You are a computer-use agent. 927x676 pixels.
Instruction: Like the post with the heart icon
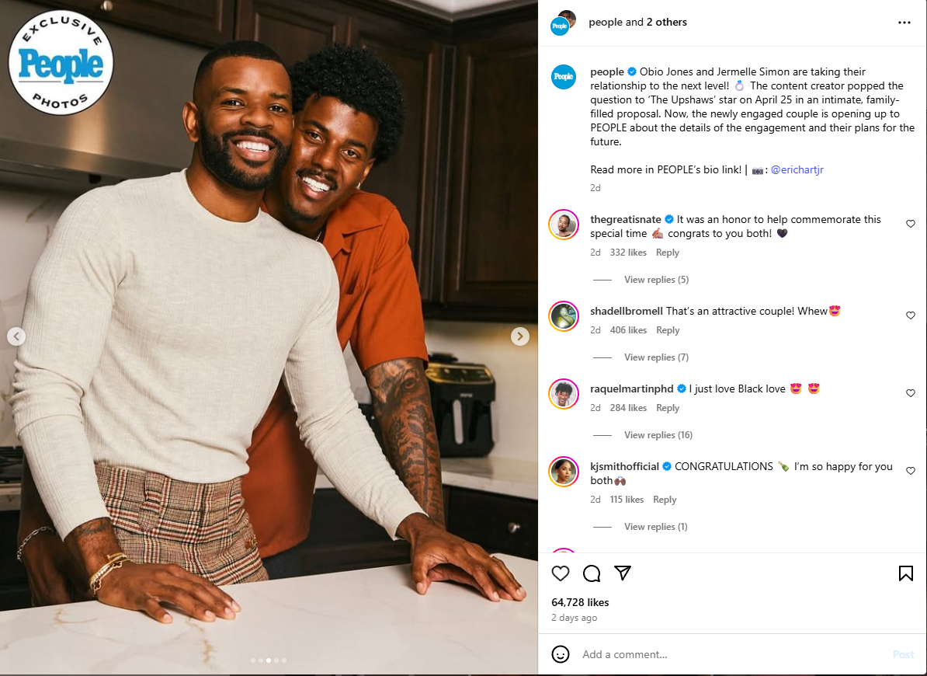(561, 573)
